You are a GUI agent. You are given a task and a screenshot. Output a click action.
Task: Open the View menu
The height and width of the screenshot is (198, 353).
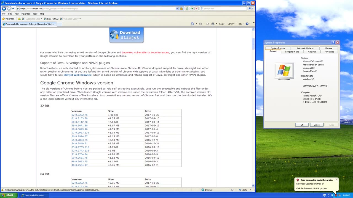pyautogui.click(x=17, y=14)
